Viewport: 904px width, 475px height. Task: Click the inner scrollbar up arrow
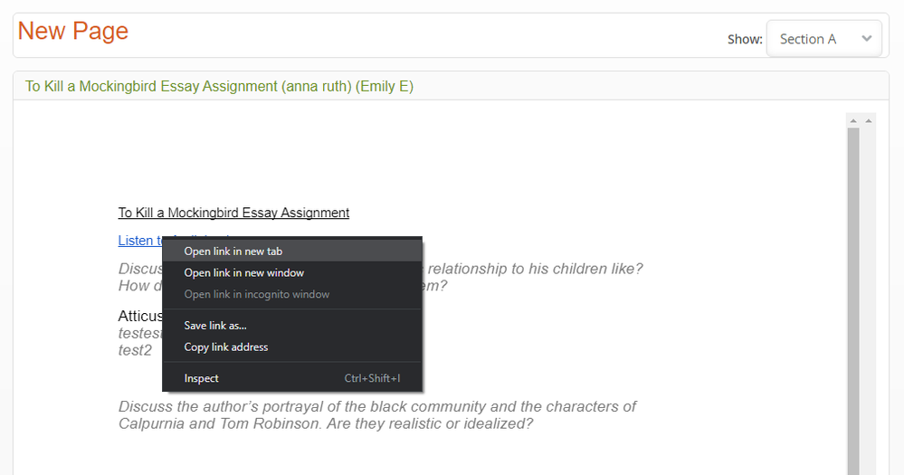point(853,120)
